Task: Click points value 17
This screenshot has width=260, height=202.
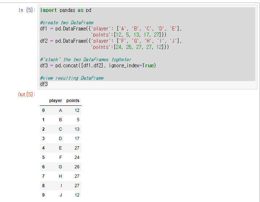Action: click(x=77, y=139)
